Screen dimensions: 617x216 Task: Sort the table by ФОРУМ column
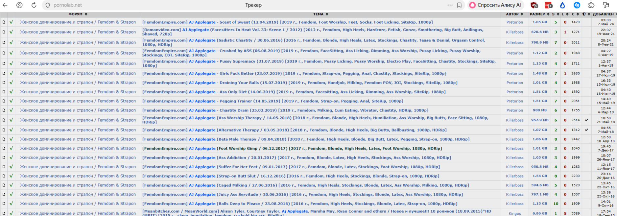tap(78, 14)
